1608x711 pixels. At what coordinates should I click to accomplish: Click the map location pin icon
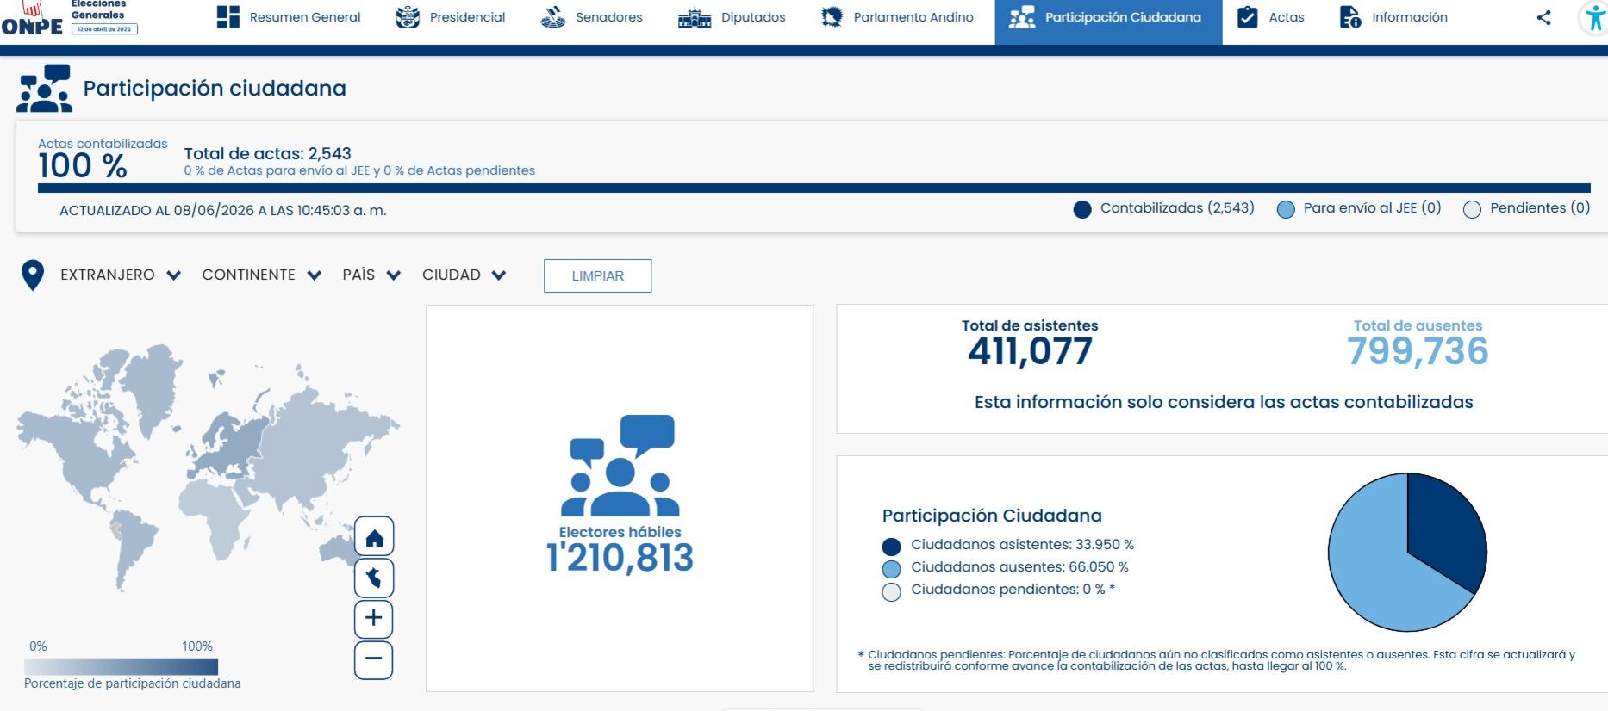click(33, 275)
